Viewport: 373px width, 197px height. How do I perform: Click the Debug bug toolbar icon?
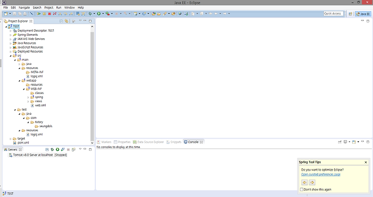pos(90,14)
